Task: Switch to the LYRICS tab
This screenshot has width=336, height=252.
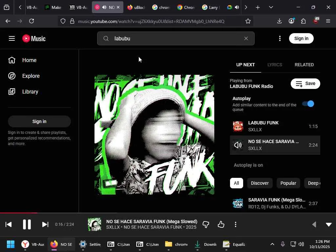Action: click(x=275, y=65)
